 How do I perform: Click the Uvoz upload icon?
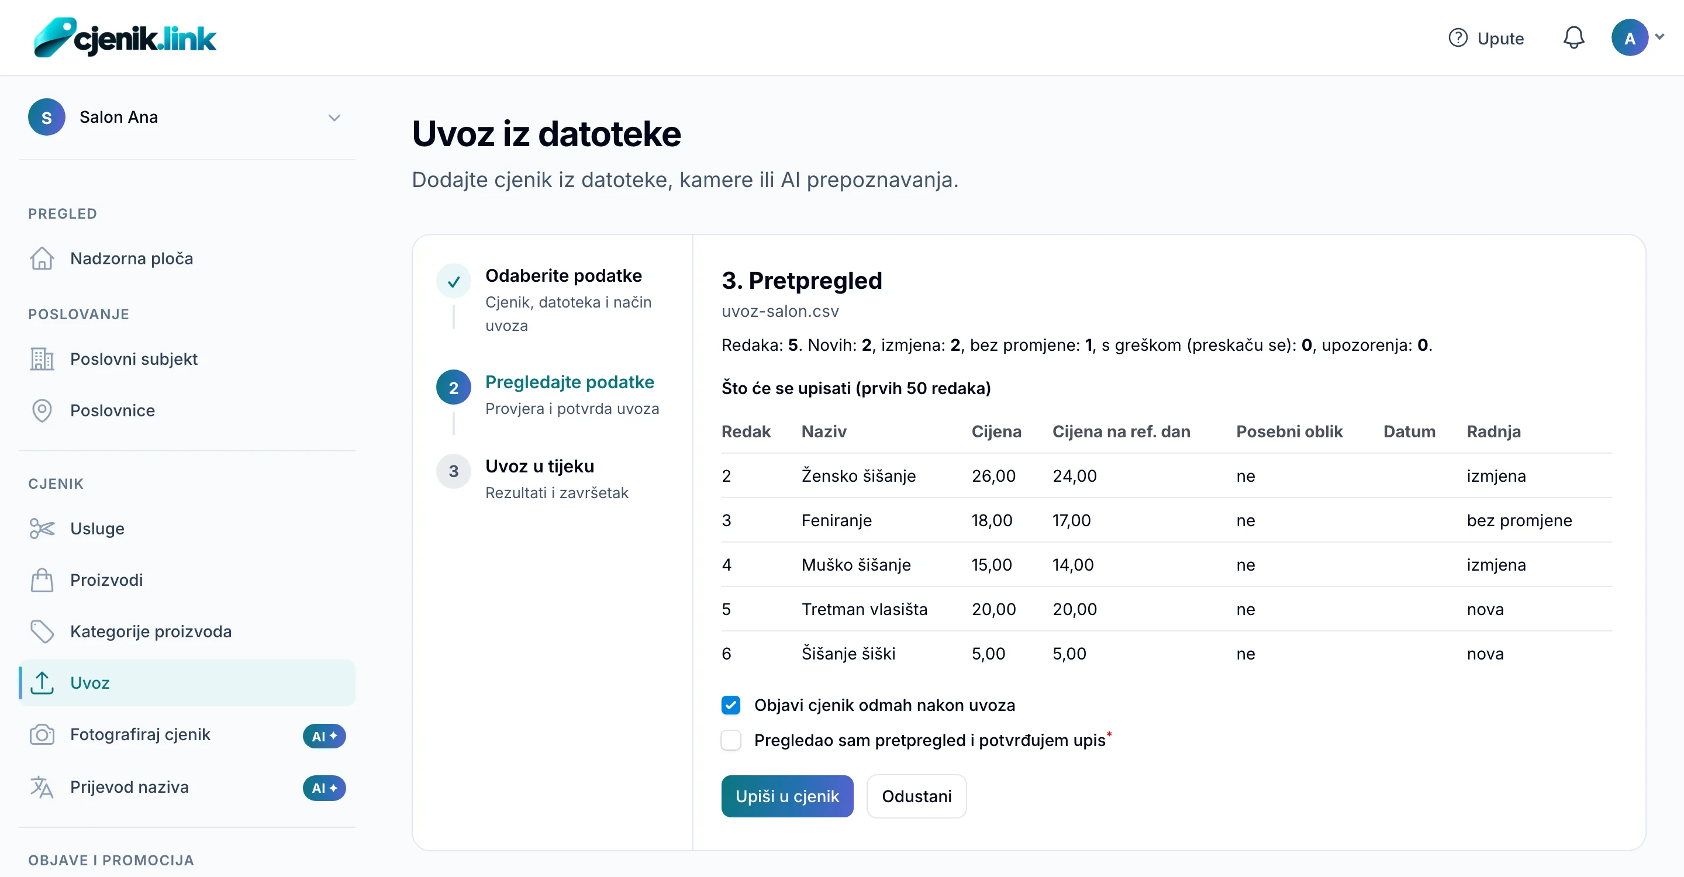42,683
